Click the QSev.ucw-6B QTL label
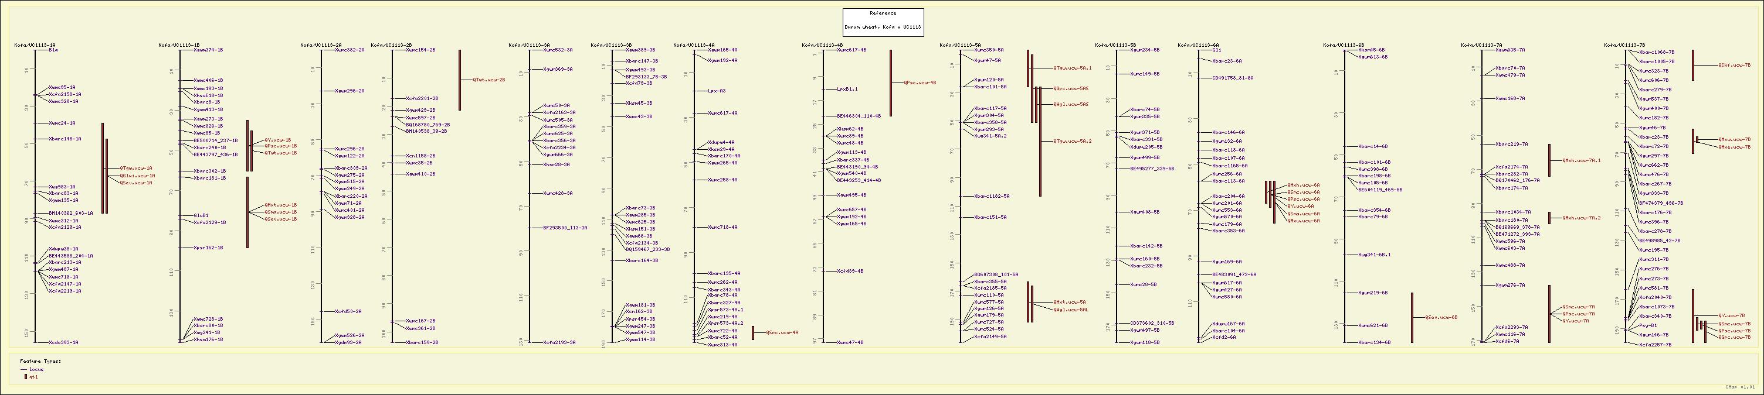The width and height of the screenshot is (1764, 395). [x=1441, y=317]
